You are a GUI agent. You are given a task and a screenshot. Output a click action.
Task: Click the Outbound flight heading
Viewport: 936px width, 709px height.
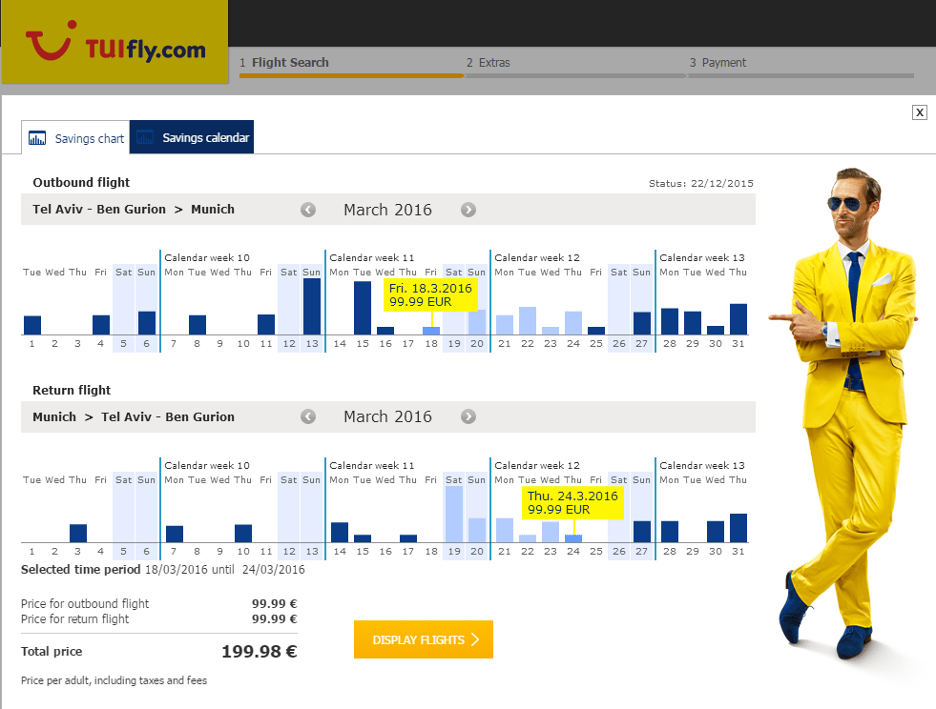tap(81, 182)
